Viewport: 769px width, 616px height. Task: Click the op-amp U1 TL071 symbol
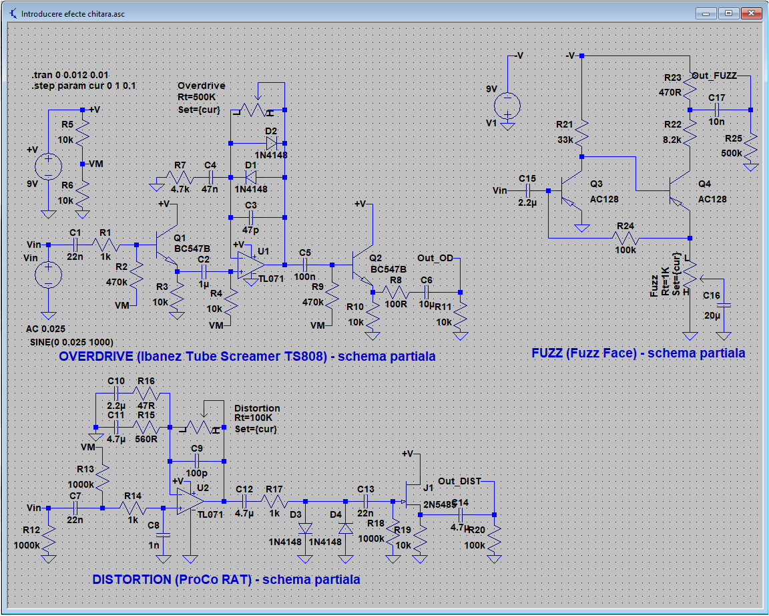click(252, 267)
